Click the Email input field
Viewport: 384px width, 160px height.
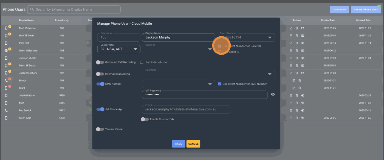point(186,109)
